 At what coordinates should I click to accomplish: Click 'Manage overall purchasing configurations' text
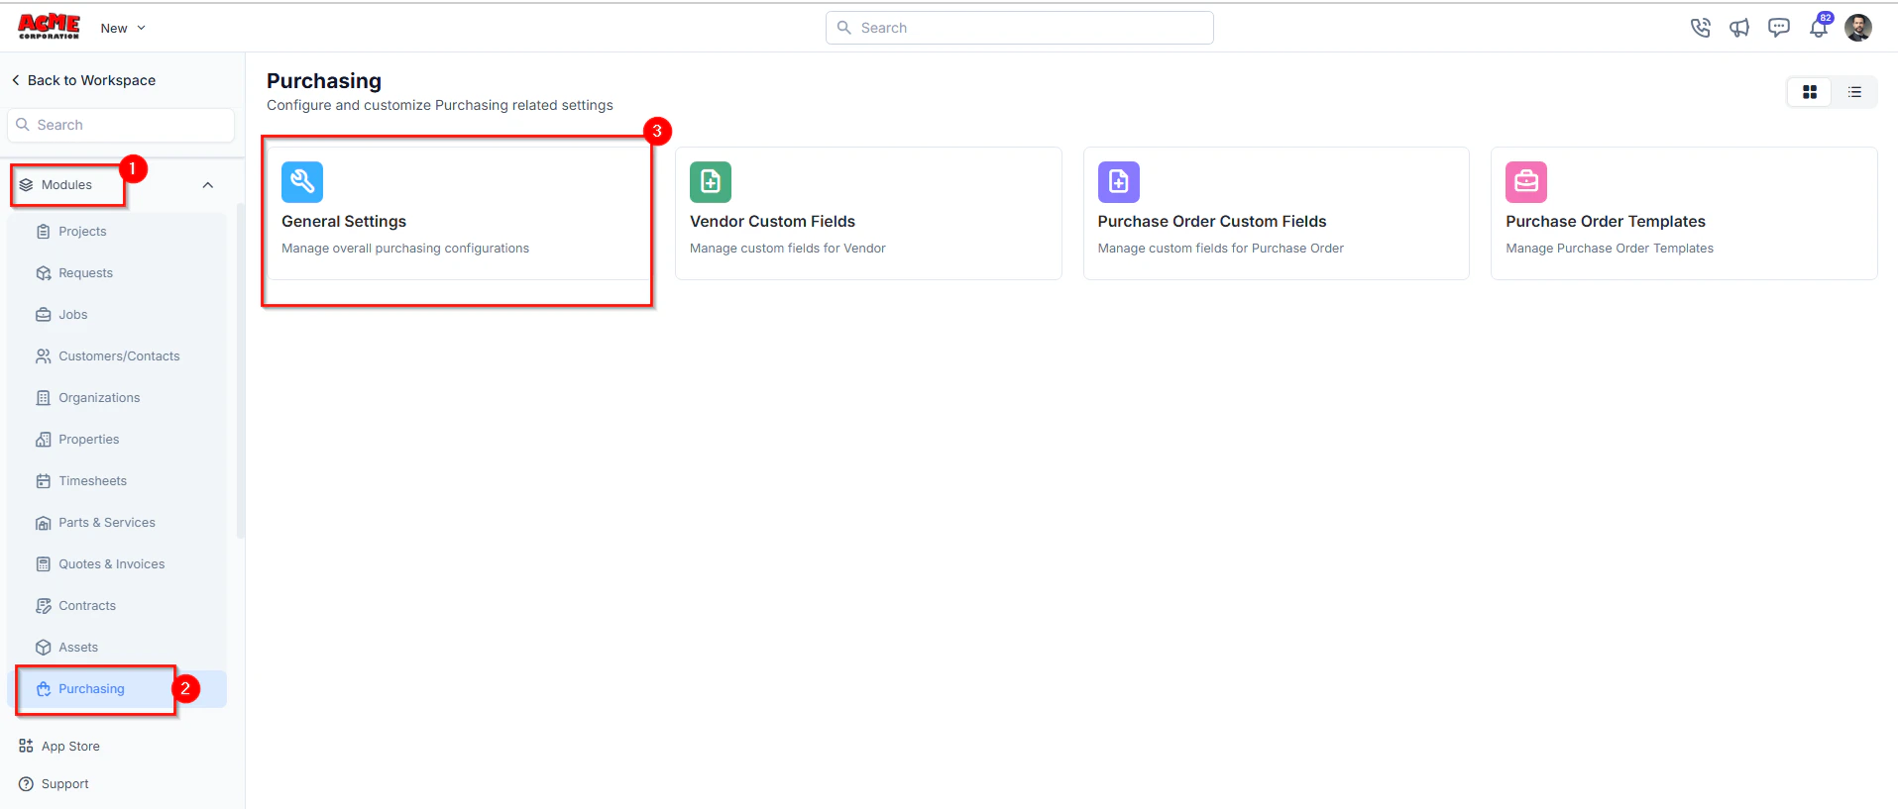[405, 249]
